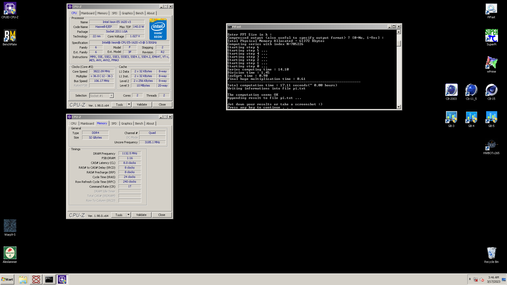Click Tools button in lower CPU-Z window
507x285 pixels.
tap(119, 215)
